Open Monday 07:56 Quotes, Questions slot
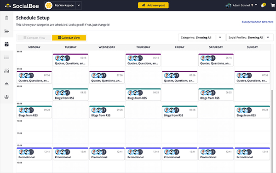The width and height of the screenshot is (276, 173). [x=34, y=77]
